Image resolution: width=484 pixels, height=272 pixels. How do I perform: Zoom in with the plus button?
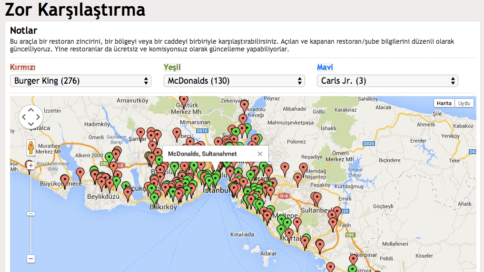(31, 165)
